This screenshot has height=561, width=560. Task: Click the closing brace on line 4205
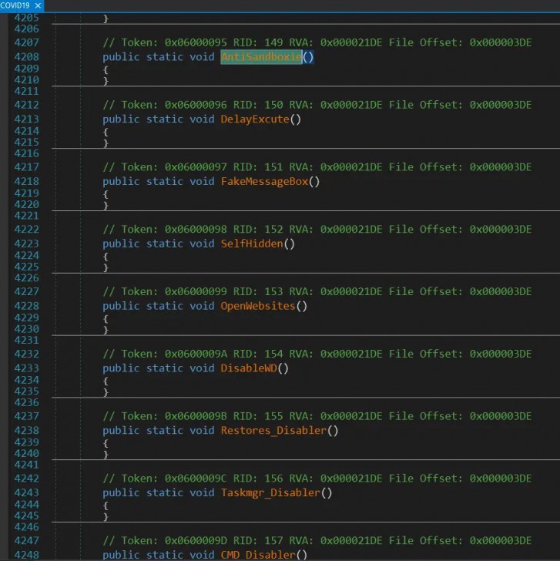pos(106,18)
